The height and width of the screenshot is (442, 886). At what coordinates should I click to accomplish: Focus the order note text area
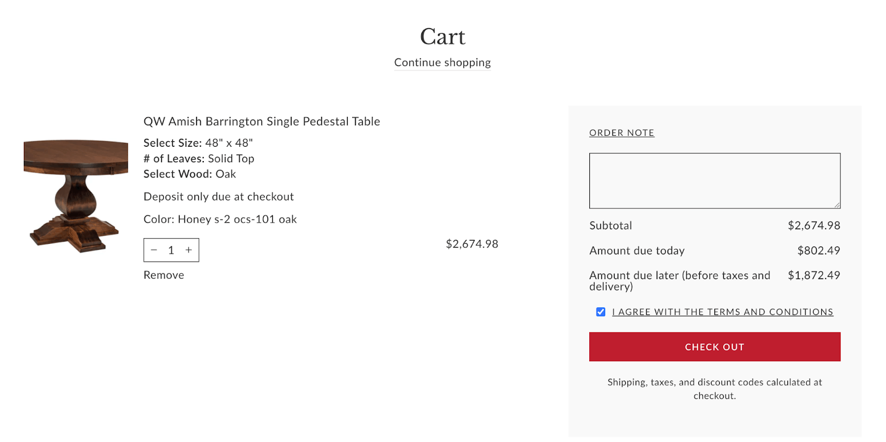coord(714,181)
